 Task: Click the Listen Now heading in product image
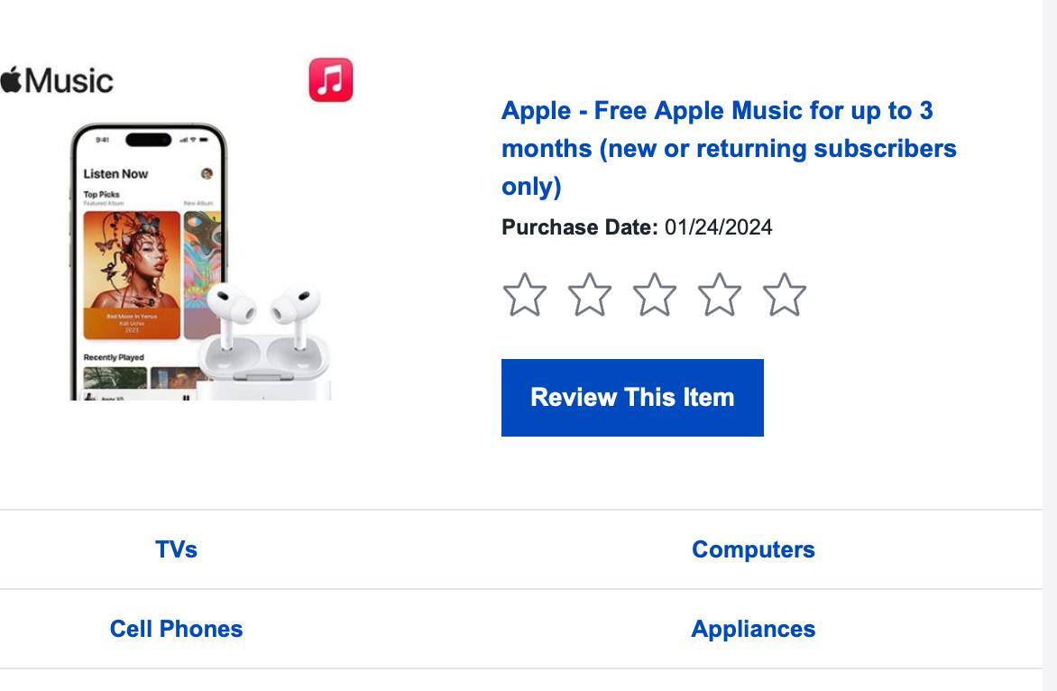coord(115,173)
